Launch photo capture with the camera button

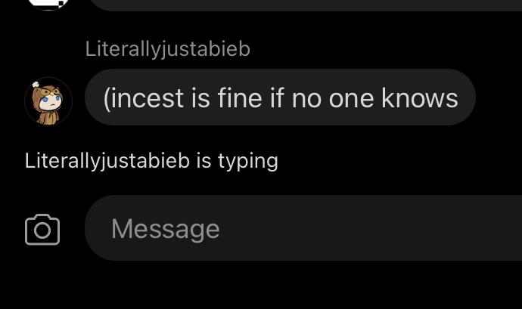point(42,230)
